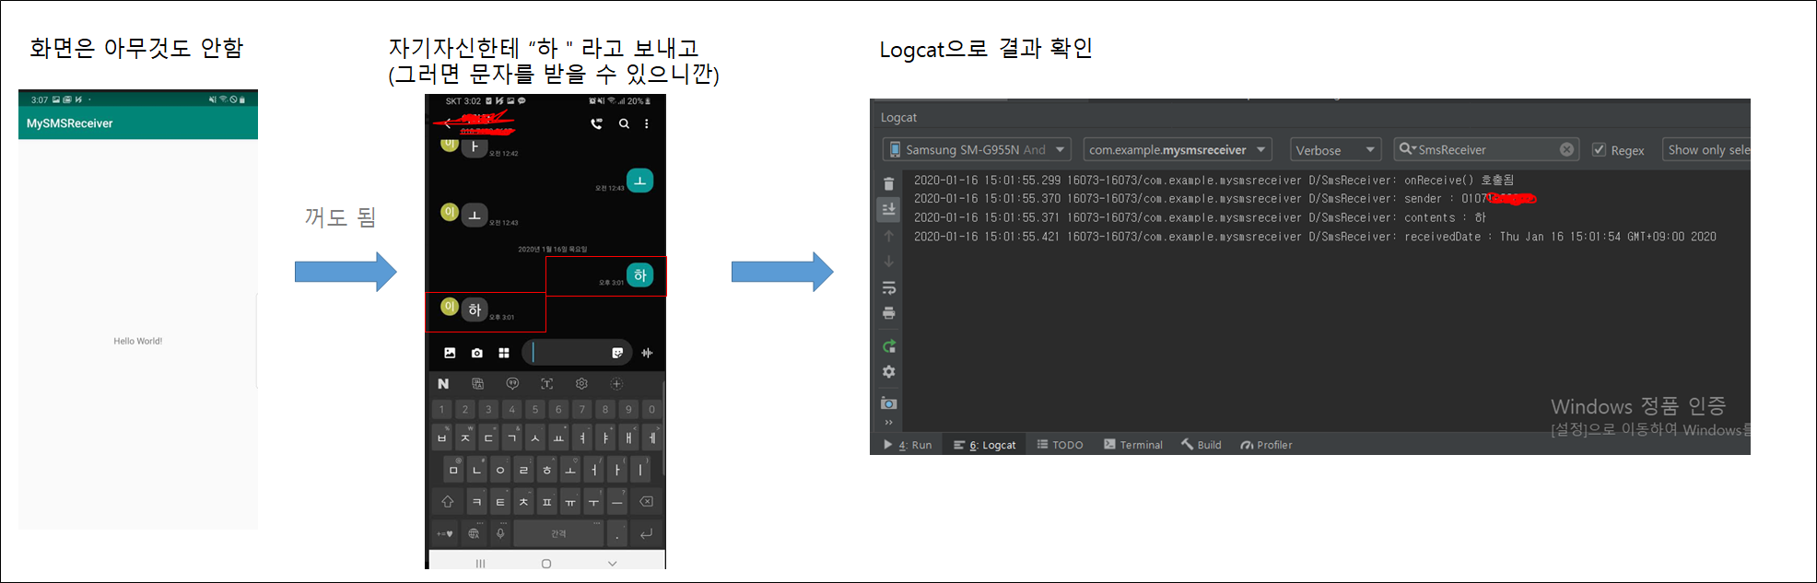Tap the gallery image attach icon

(x=450, y=353)
